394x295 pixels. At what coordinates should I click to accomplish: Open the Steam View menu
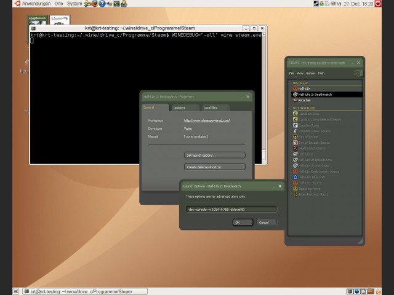pyautogui.click(x=300, y=73)
